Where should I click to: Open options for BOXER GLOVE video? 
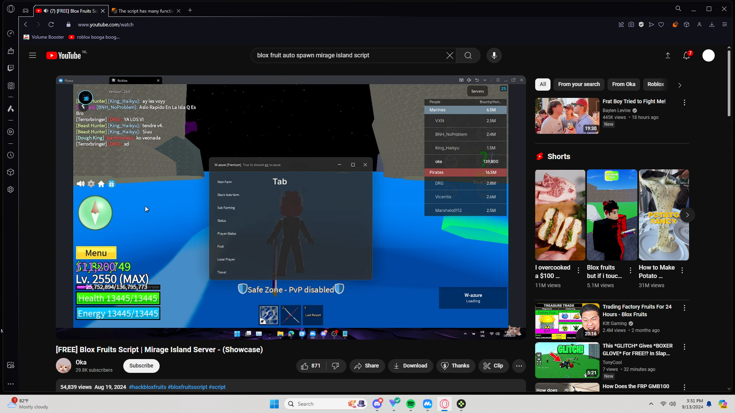684,347
